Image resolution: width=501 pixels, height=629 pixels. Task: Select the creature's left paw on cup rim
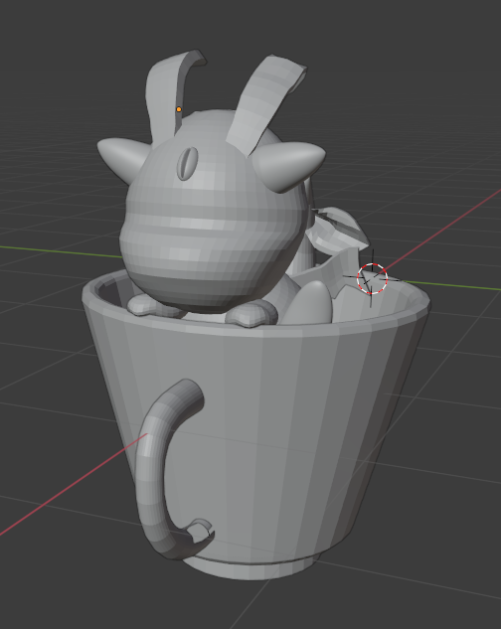(x=149, y=305)
